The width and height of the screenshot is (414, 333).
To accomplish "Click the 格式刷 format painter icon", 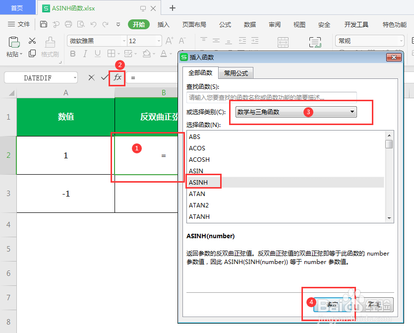I will pos(50,42).
